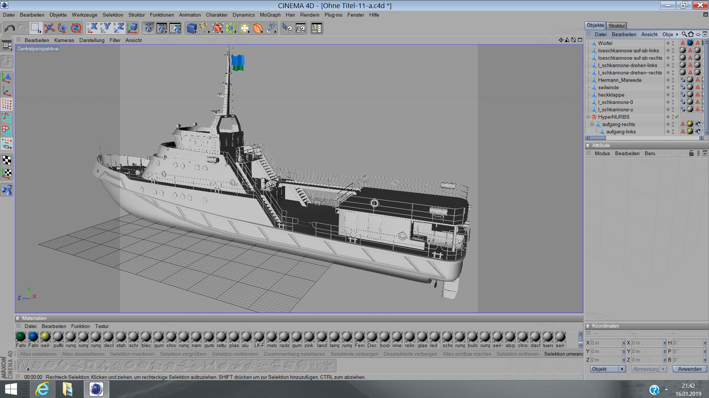Open the deformer bend icon
709x398 pixels.
(258, 28)
